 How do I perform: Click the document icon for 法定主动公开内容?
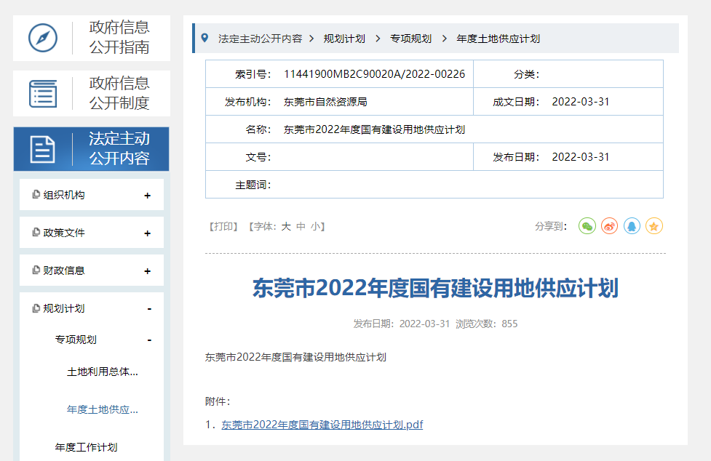(42, 149)
